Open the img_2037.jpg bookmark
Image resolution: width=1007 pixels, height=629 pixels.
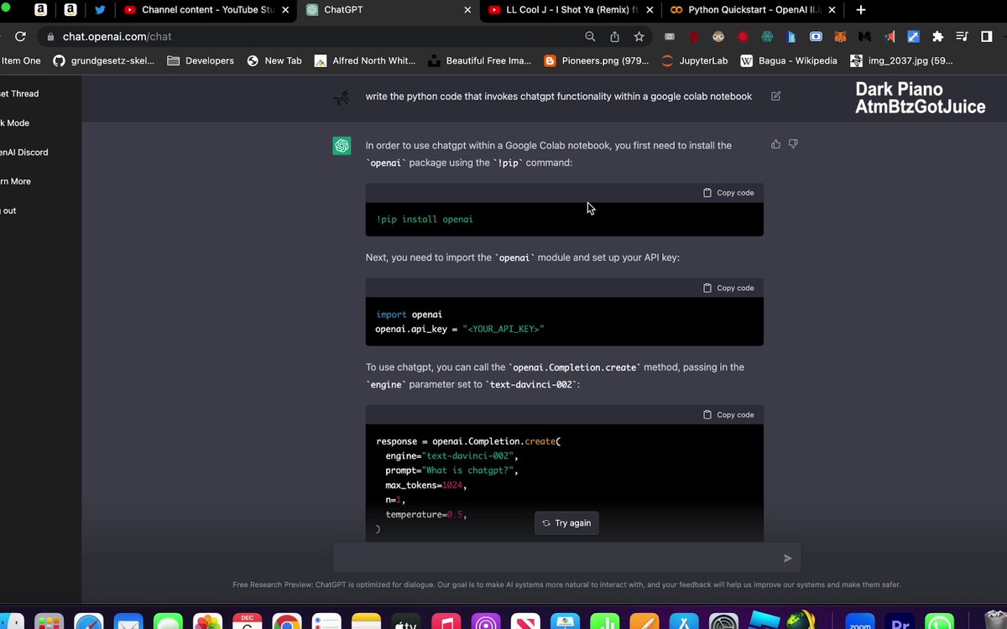click(901, 60)
